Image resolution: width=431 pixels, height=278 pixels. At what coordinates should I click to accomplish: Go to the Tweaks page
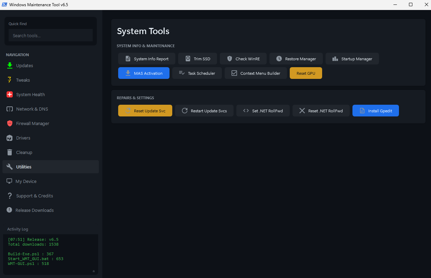click(x=51, y=80)
